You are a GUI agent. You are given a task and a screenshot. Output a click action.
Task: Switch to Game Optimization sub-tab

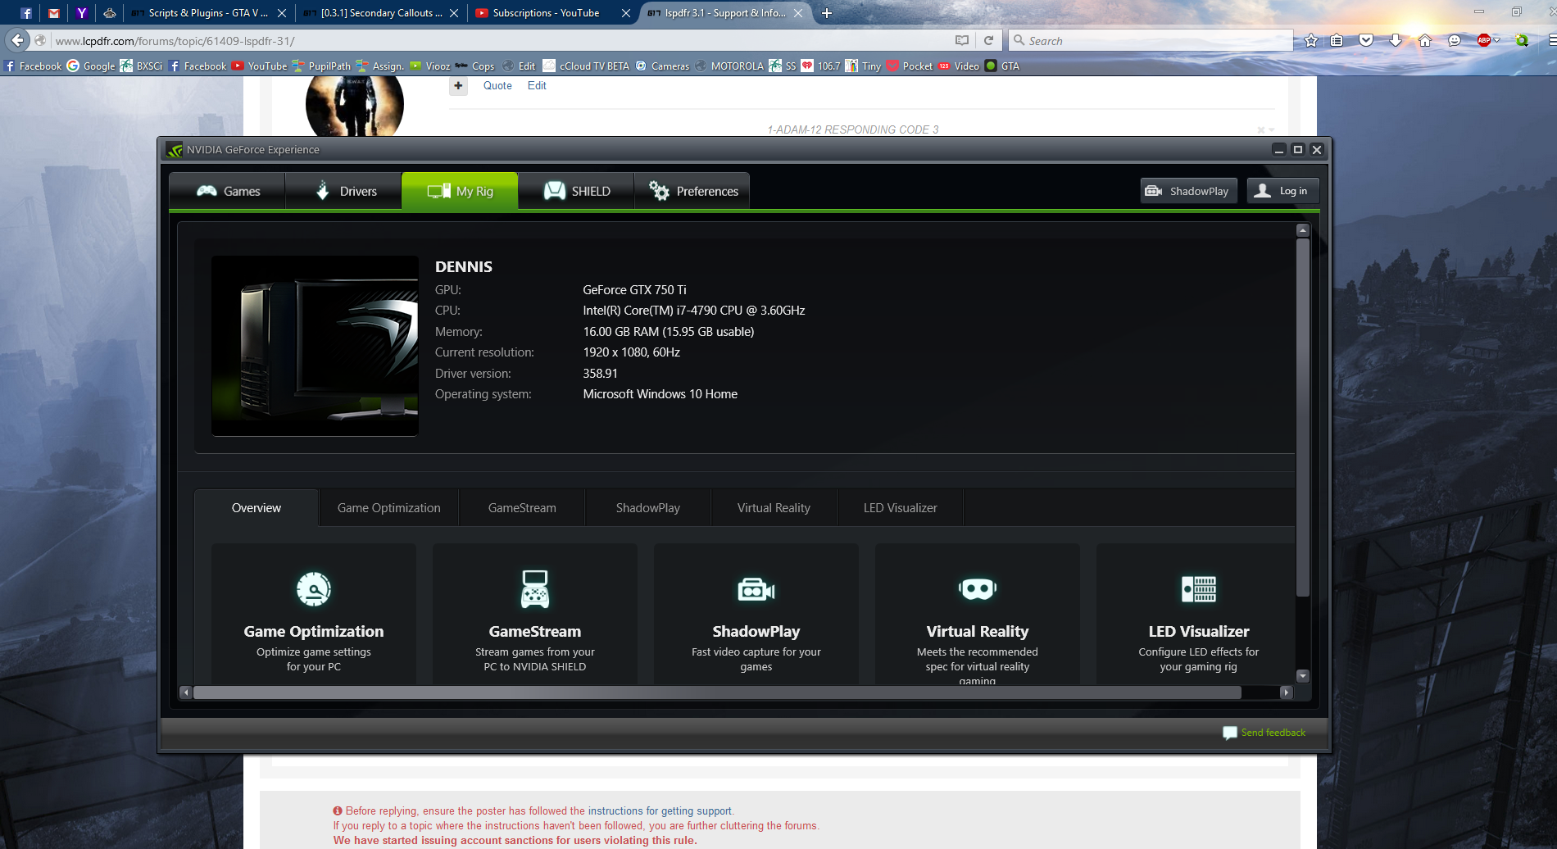[x=388, y=508]
